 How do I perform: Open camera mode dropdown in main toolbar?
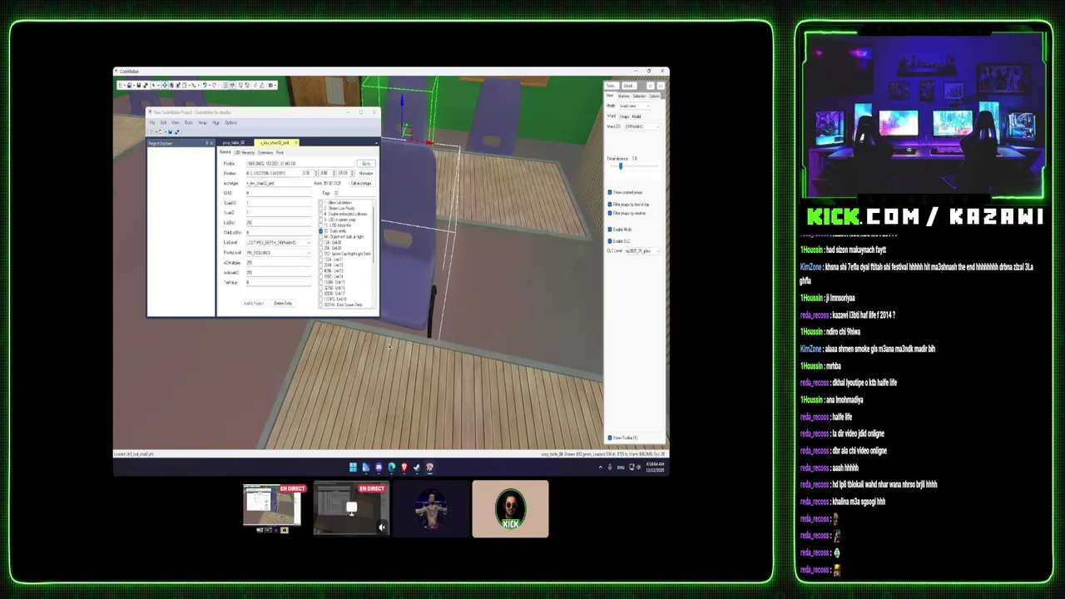click(274, 85)
